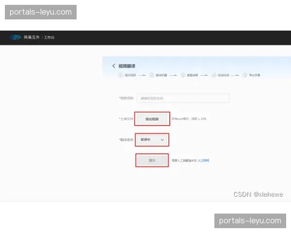Follow the 人工翻译 blue link
The image size is (291, 233).
tap(204, 160)
